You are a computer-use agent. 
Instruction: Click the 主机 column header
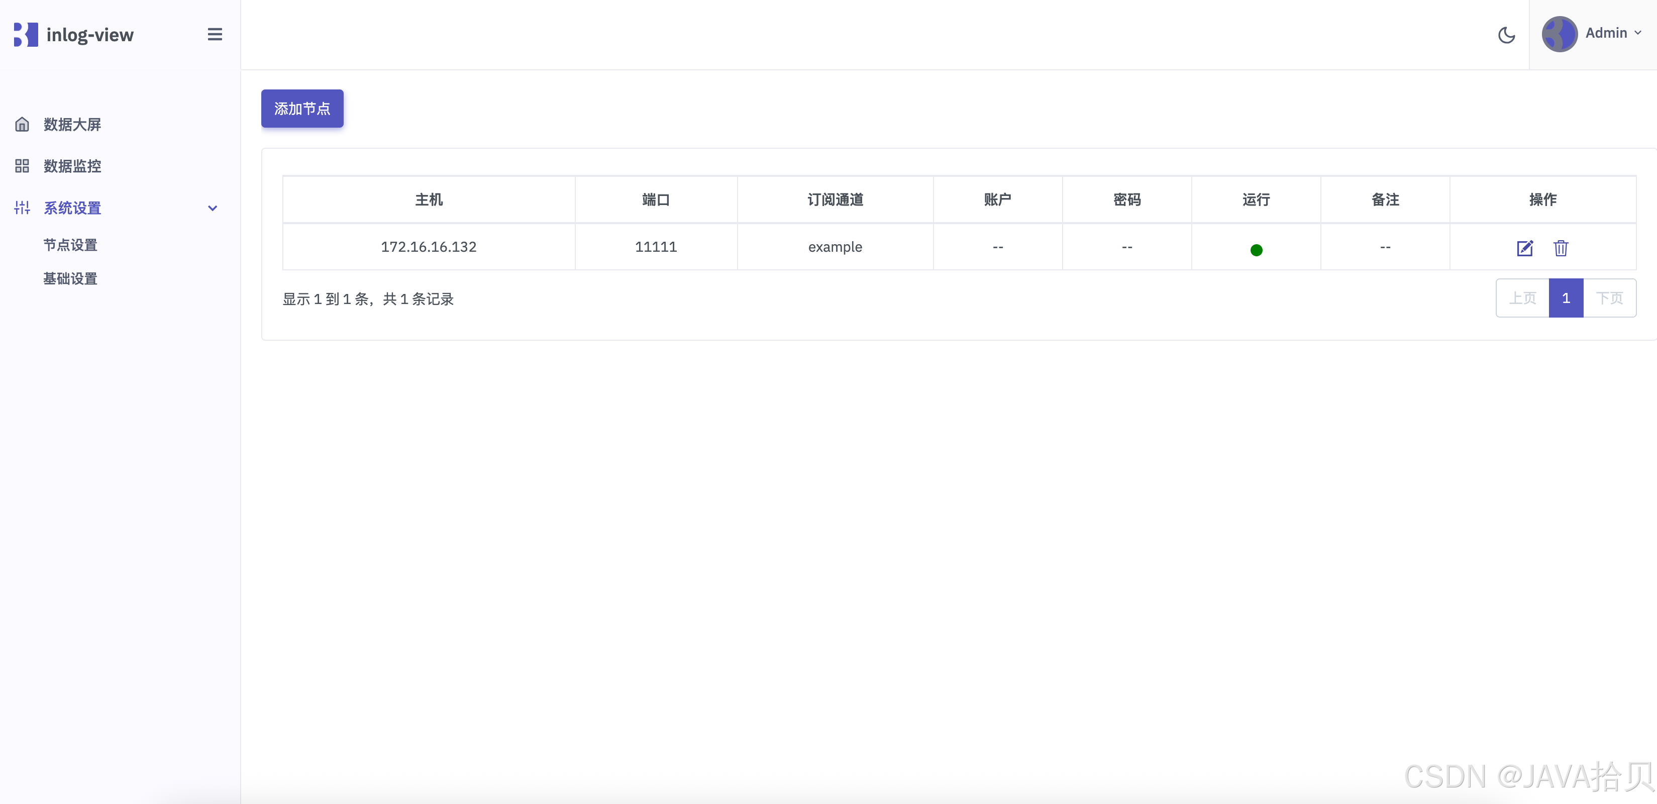[x=429, y=200]
